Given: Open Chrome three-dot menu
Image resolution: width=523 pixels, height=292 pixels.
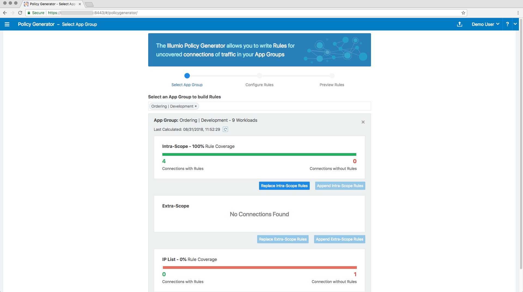Looking at the screenshot, I should click(518, 13).
